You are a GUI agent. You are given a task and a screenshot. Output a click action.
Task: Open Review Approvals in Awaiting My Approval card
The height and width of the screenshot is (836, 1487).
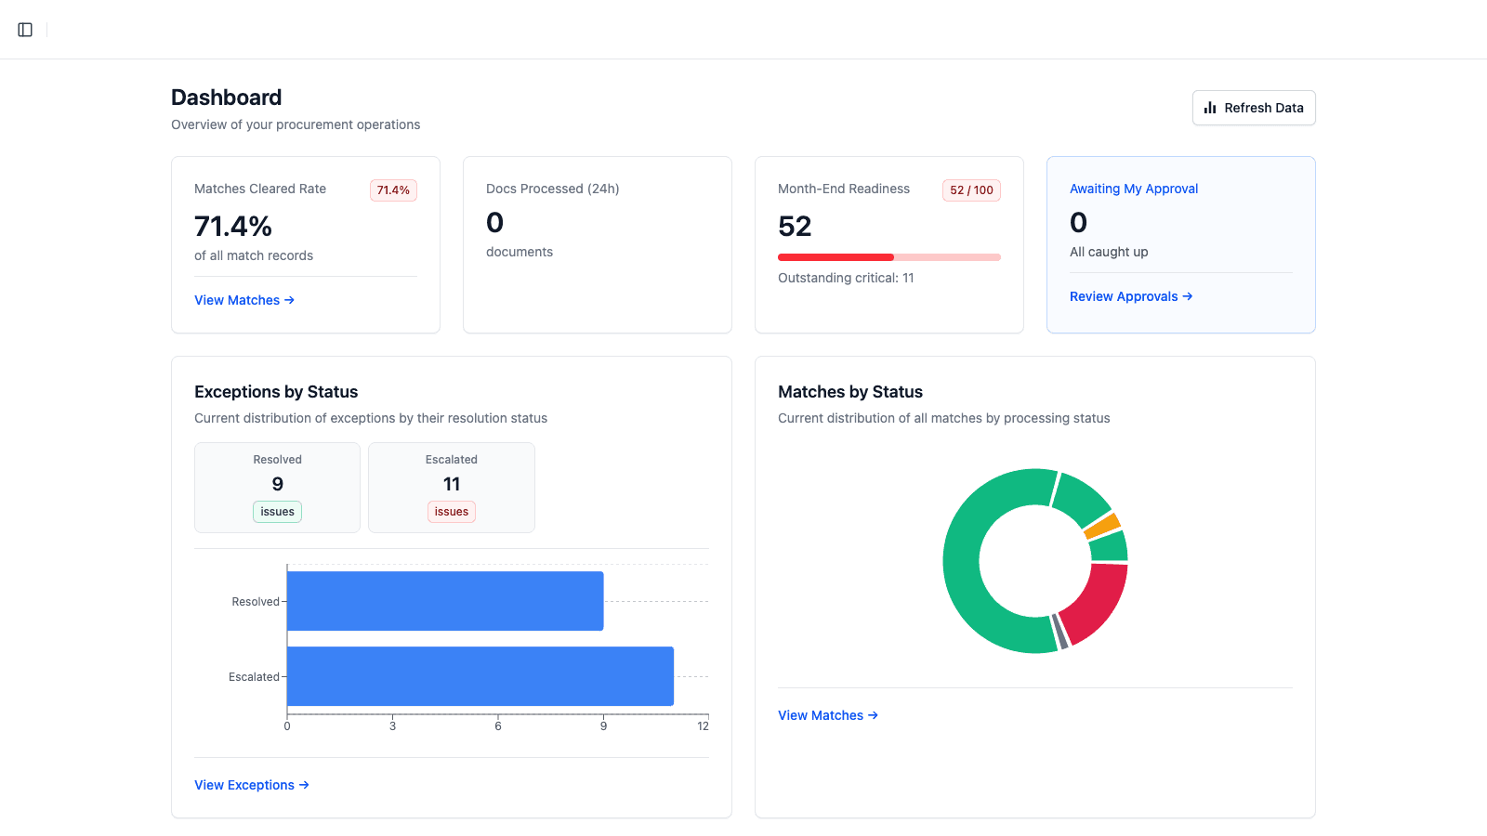tap(1124, 296)
